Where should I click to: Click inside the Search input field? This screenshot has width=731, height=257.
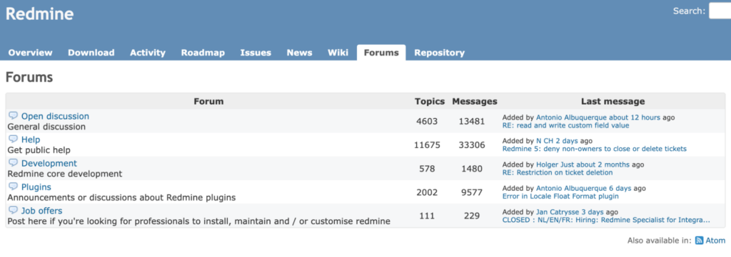click(720, 11)
